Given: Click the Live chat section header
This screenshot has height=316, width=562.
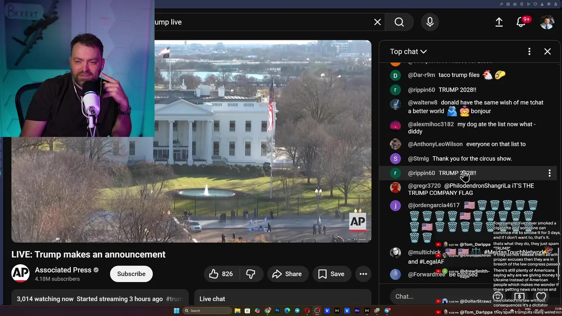Looking at the screenshot, I should (x=213, y=299).
